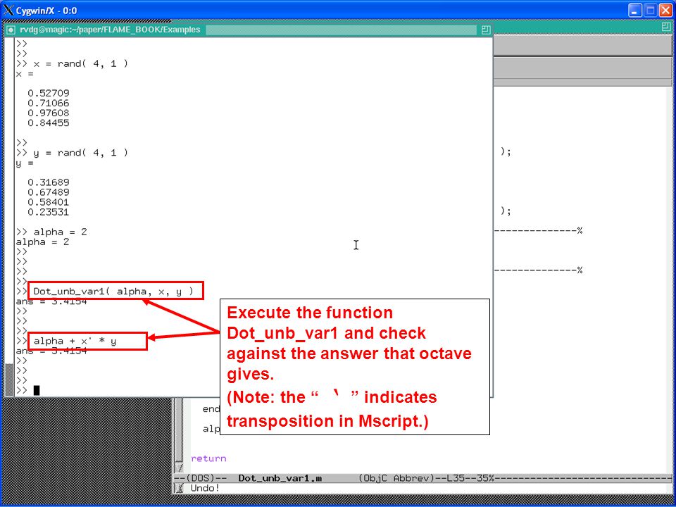Click the xterm title text rvdg@magic:~/paper/FLAME_BOOK/Examples
The image size is (676, 507).
[x=110, y=30]
